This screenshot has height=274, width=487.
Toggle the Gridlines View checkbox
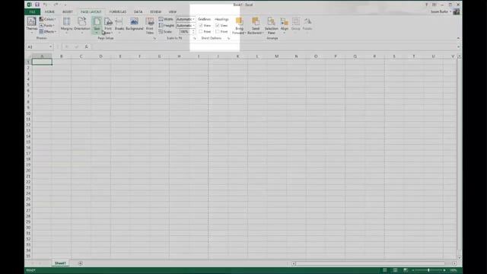[x=201, y=25]
